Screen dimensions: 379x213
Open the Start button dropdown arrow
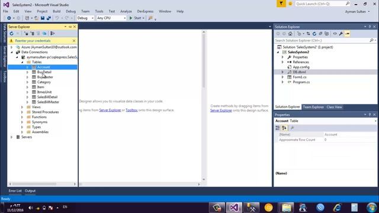(x=143, y=18)
